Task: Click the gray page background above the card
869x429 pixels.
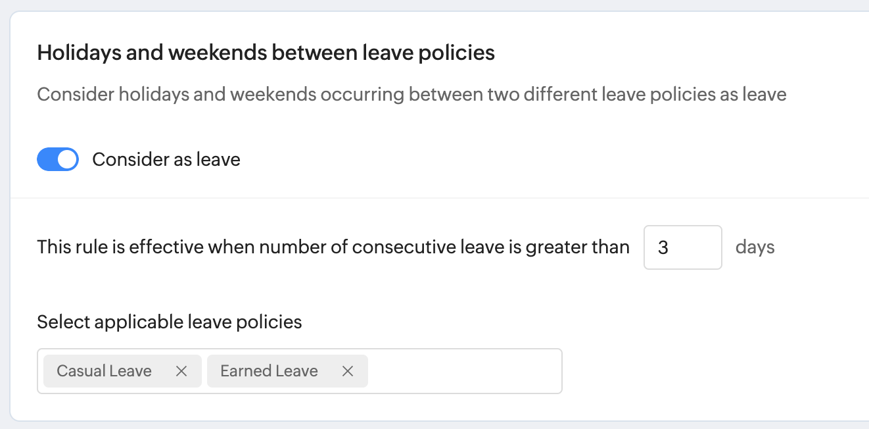Action: [x=434, y=5]
